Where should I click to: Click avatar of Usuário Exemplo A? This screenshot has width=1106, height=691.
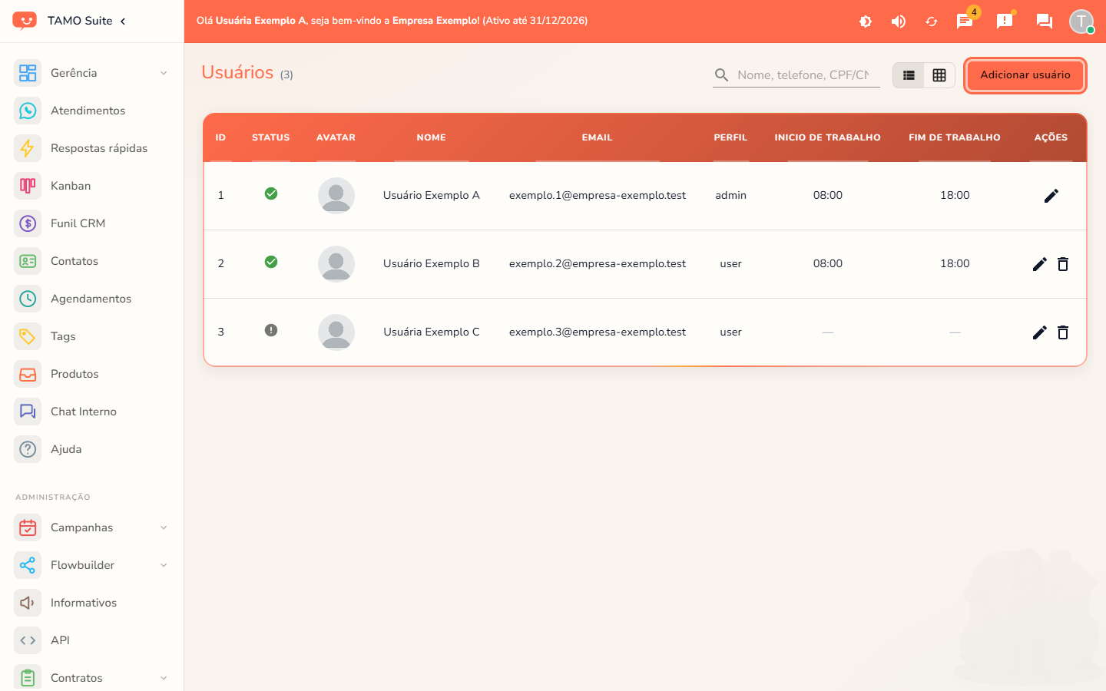pos(336,196)
